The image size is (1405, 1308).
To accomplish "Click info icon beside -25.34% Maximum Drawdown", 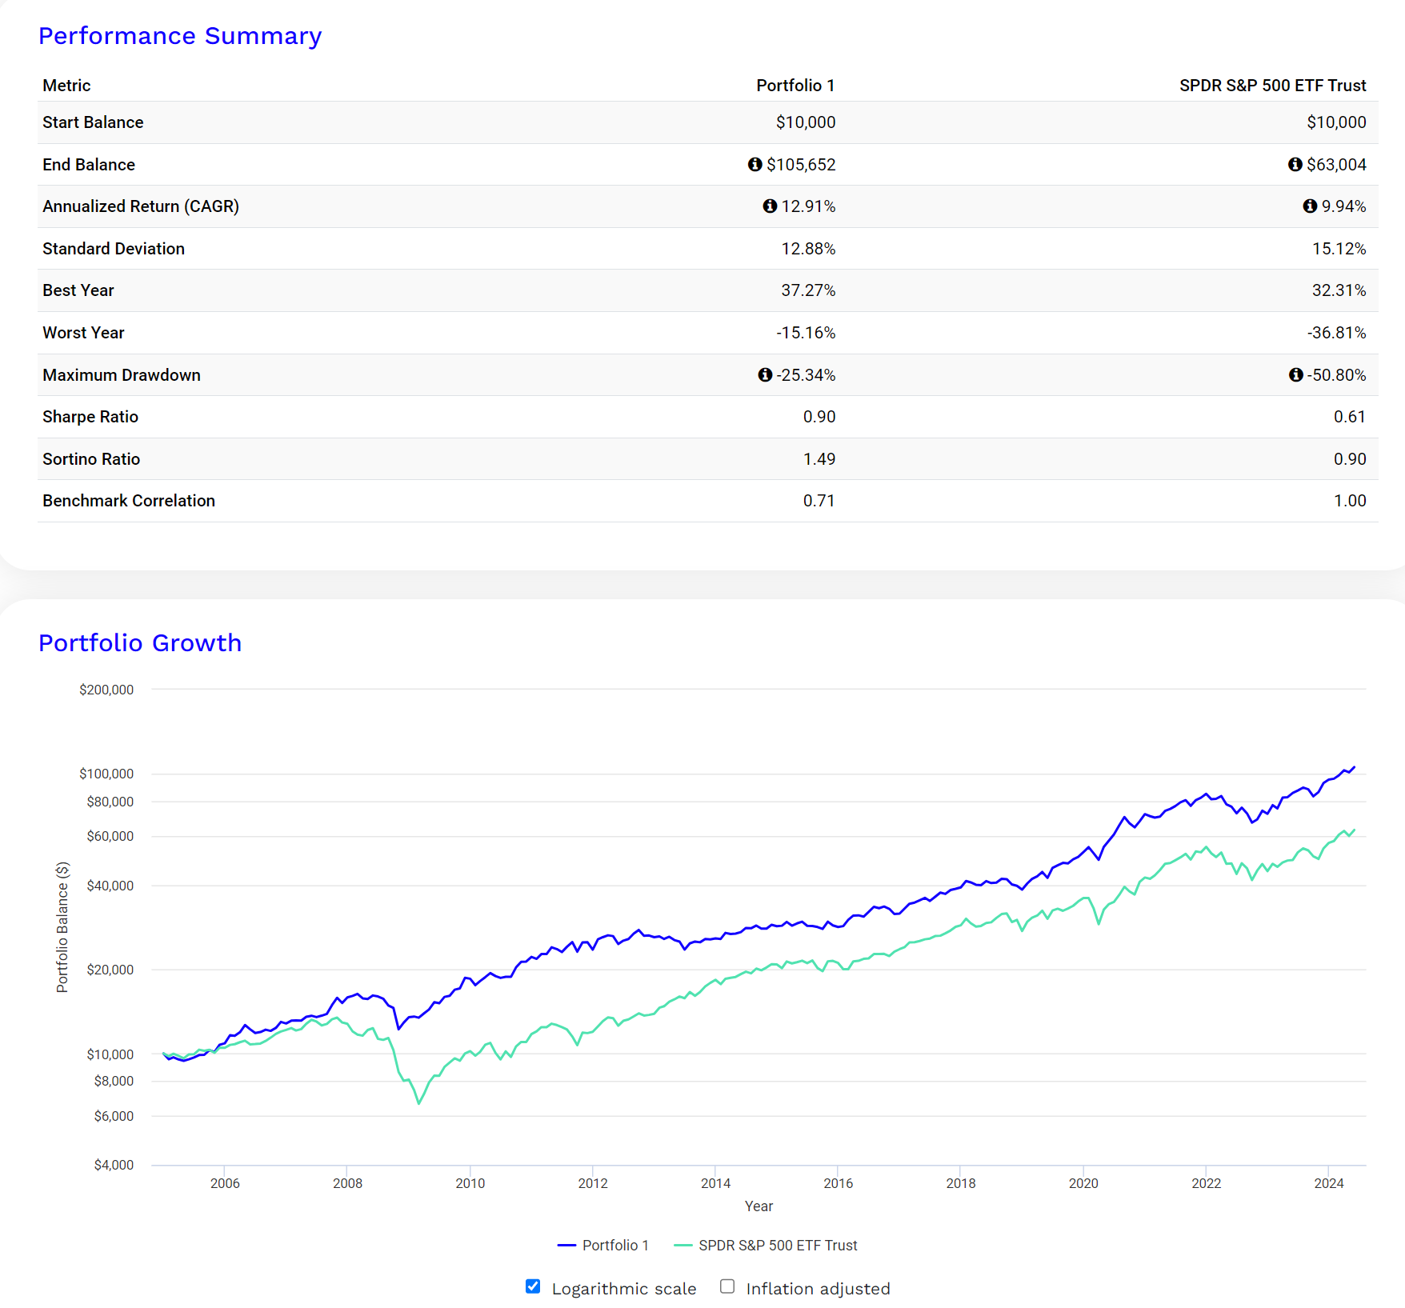I will (x=765, y=374).
